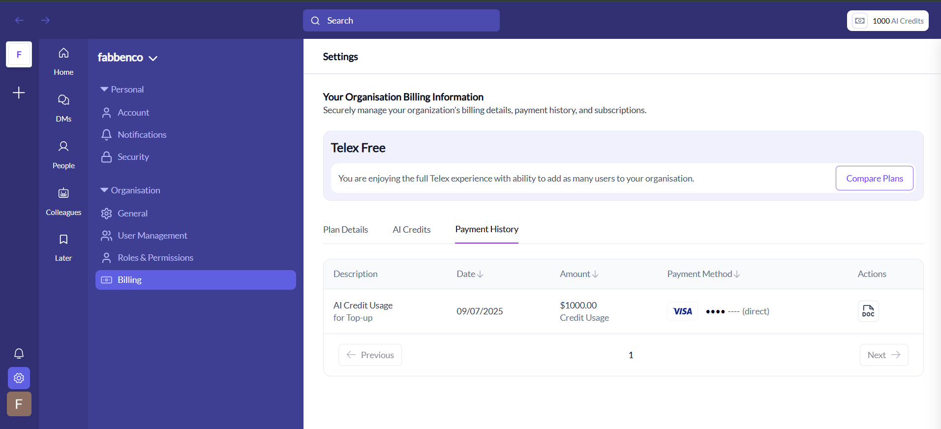This screenshot has width=941, height=429.
Task: Click the AI Credits banknote icon
Action: pyautogui.click(x=860, y=21)
